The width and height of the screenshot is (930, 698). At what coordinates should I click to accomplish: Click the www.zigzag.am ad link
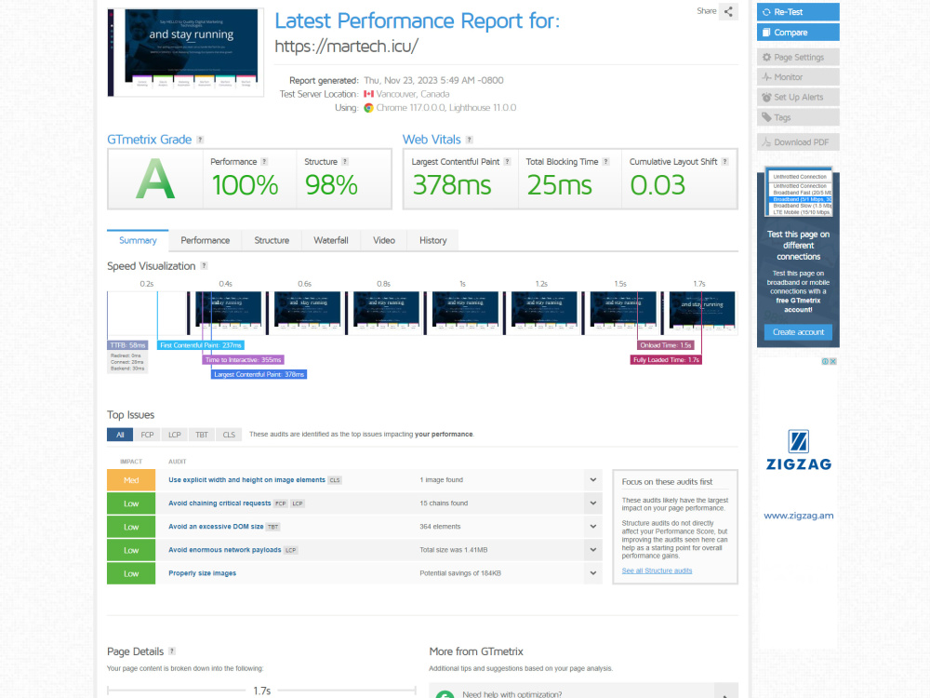(x=798, y=516)
